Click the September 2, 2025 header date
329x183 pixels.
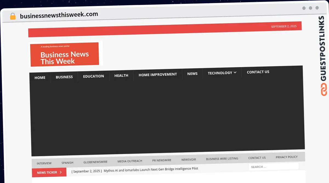(x=284, y=26)
